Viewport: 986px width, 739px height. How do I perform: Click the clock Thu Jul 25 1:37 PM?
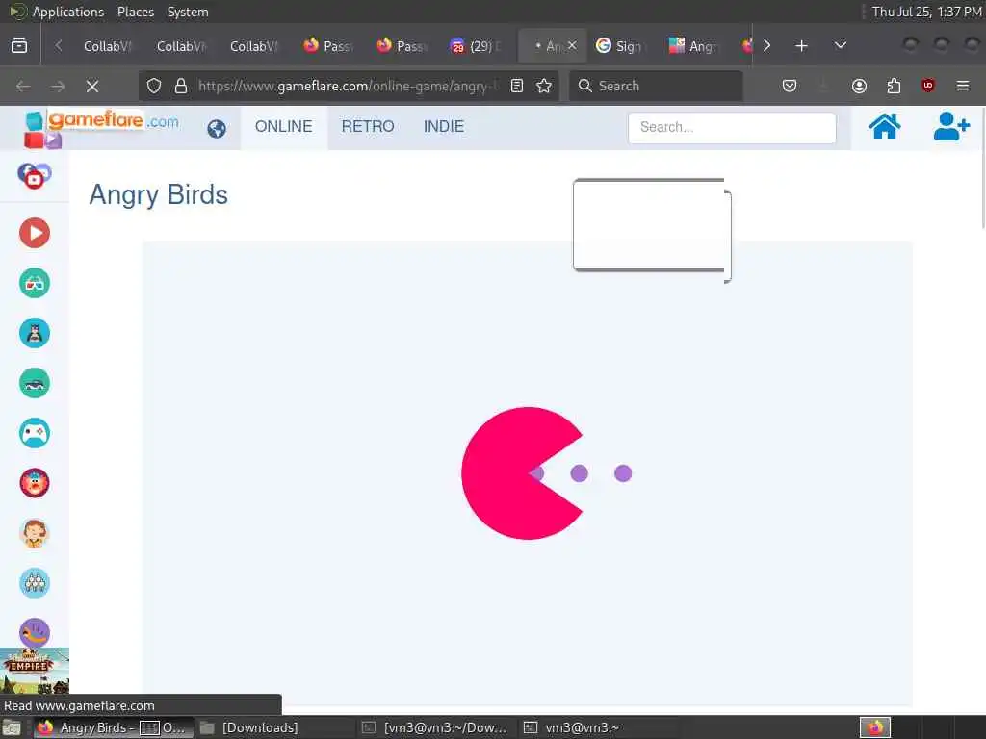click(926, 12)
